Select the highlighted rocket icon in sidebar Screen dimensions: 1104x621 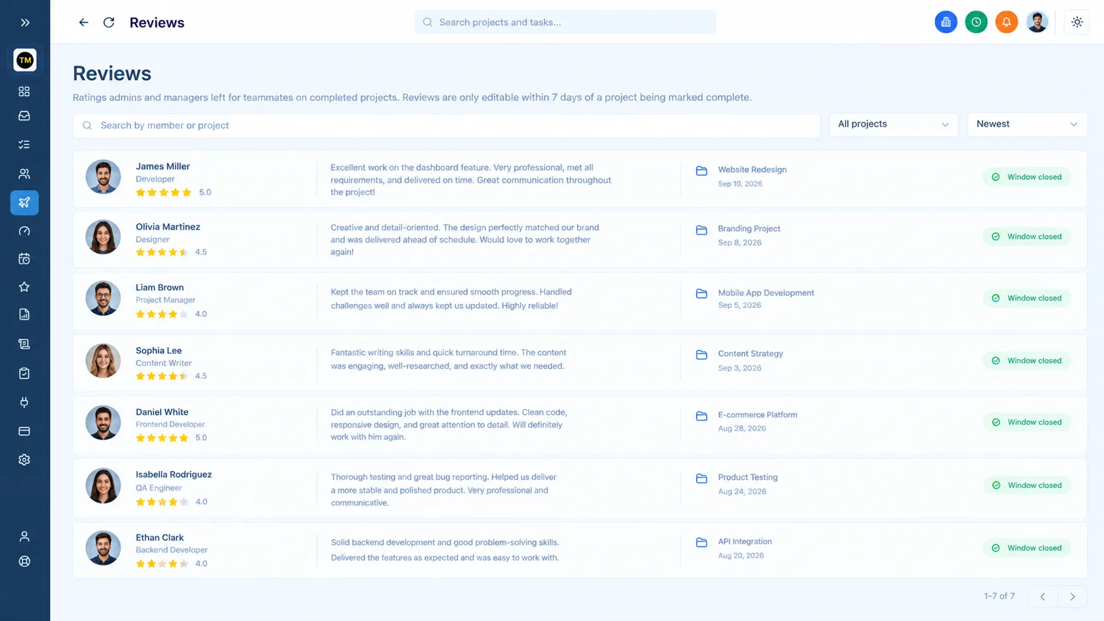[x=24, y=203]
